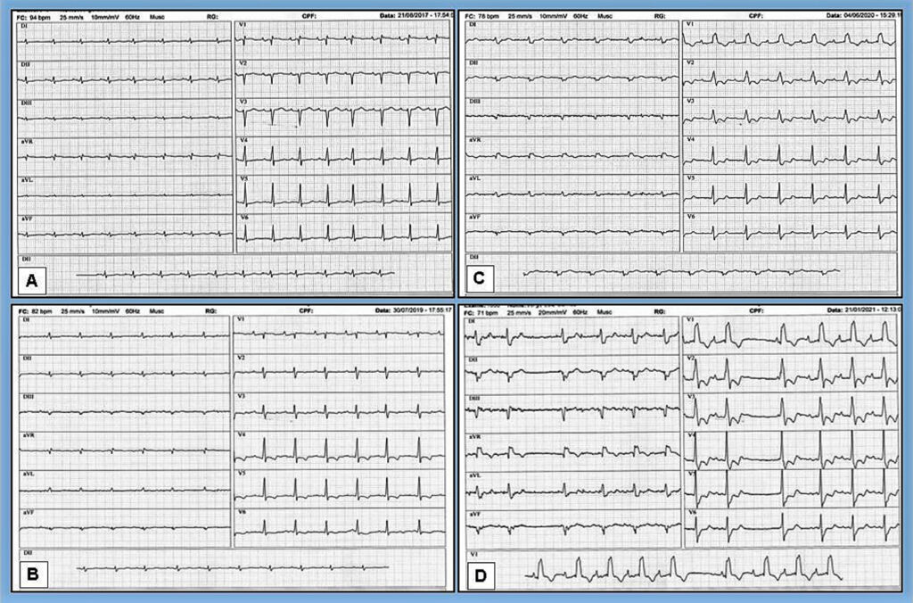Click the aVF lead label in panel D

click(x=474, y=515)
